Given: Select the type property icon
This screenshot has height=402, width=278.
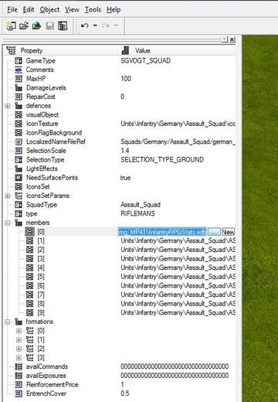Looking at the screenshot, I should tap(19, 213).
